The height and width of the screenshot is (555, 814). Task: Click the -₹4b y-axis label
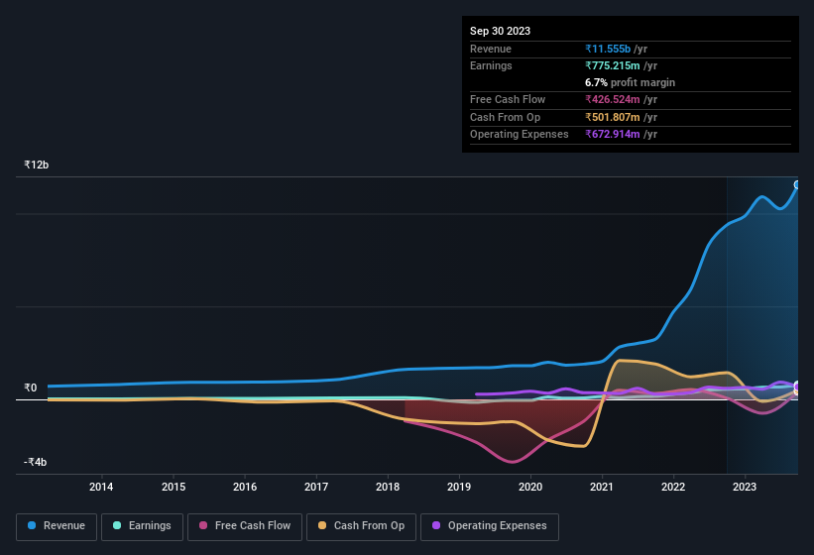pos(36,462)
